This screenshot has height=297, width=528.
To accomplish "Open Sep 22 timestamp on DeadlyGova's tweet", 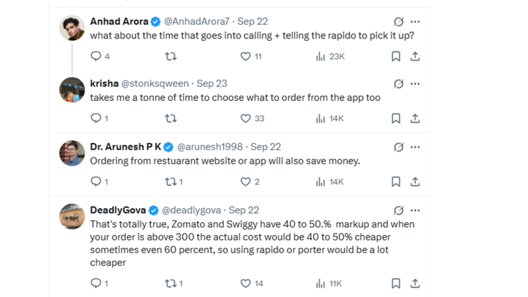I will [244, 210].
